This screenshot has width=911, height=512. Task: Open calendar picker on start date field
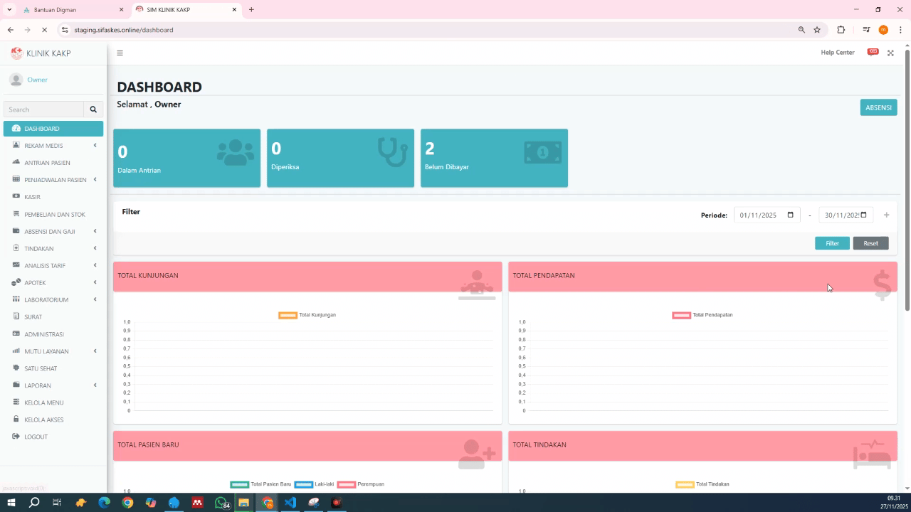coord(790,215)
